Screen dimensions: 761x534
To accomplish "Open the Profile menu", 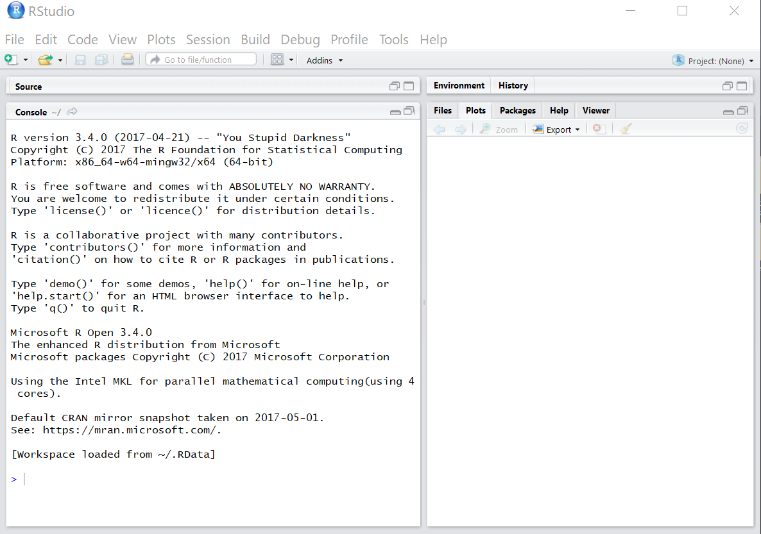I will point(349,39).
